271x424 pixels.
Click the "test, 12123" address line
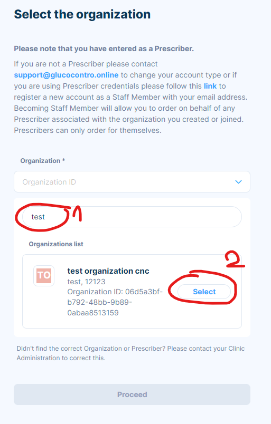pyautogui.click(x=86, y=282)
